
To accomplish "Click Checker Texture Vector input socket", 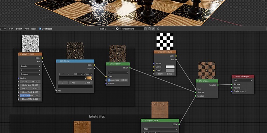I will (154, 64).
